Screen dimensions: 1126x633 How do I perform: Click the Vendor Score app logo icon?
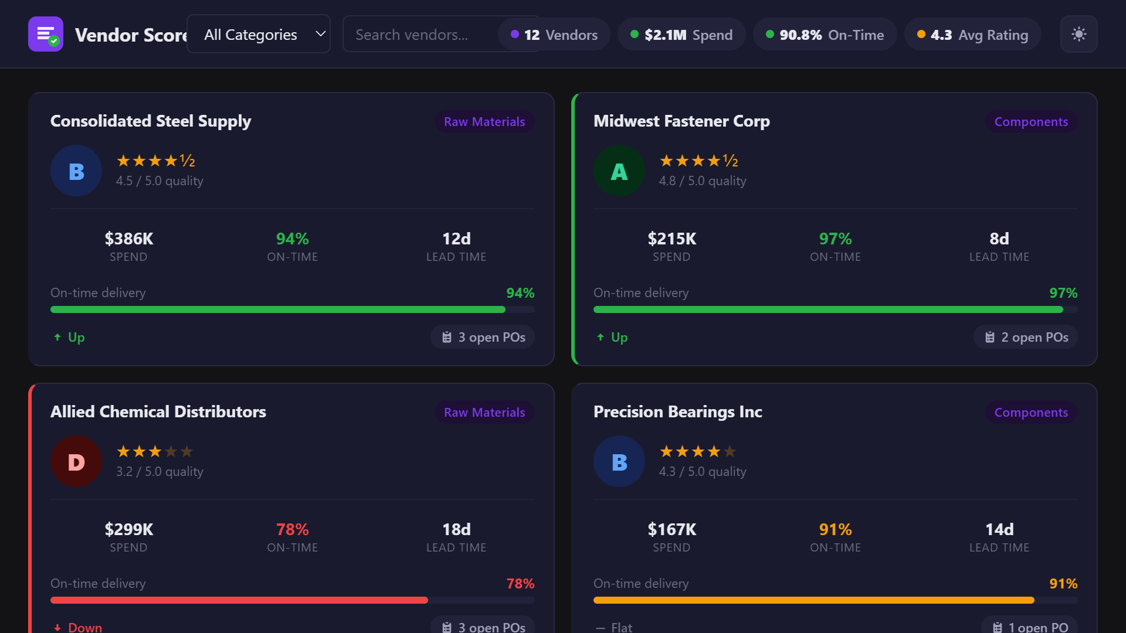pos(45,34)
